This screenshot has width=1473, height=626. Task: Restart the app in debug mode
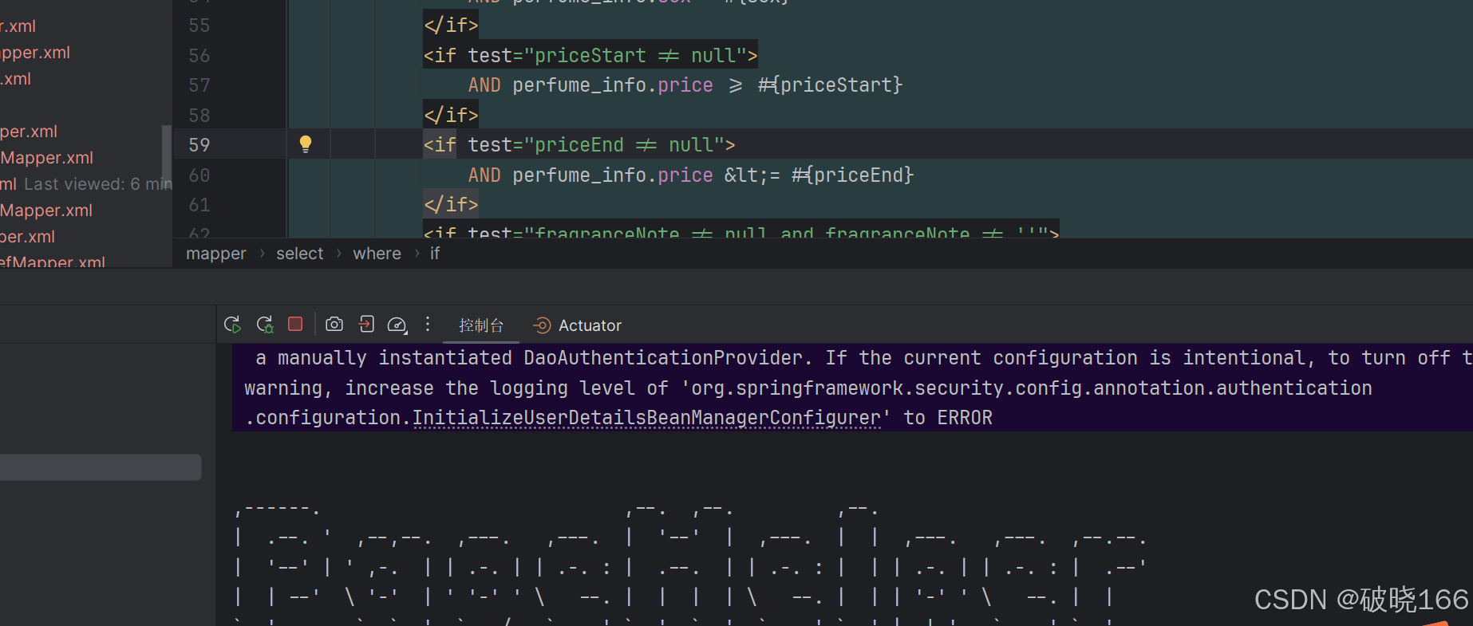pos(265,324)
